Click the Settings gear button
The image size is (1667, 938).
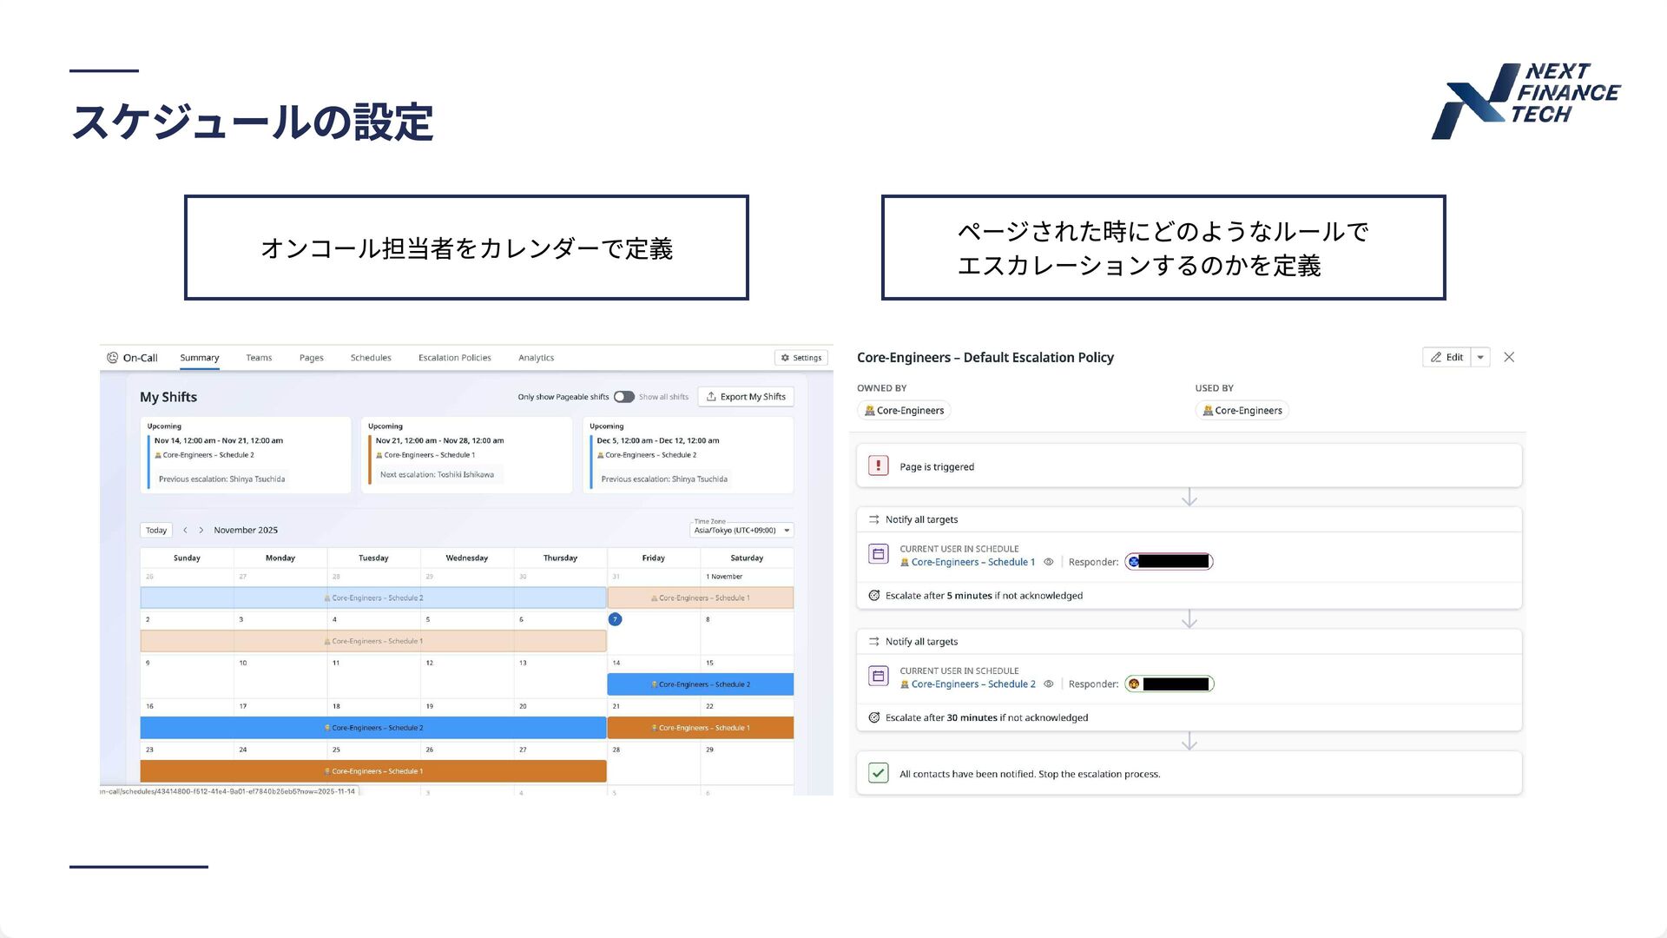[x=801, y=358]
